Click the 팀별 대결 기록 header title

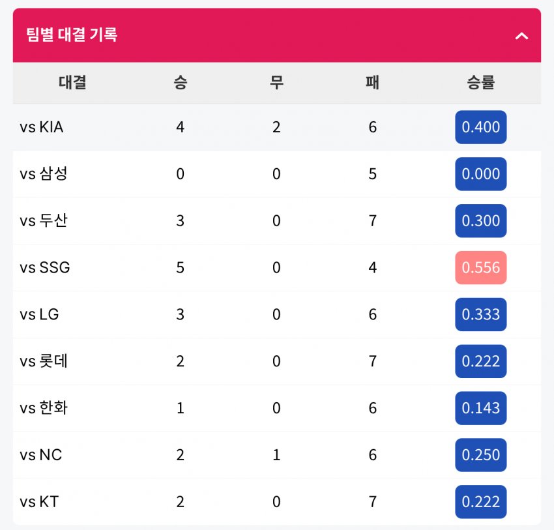point(72,35)
